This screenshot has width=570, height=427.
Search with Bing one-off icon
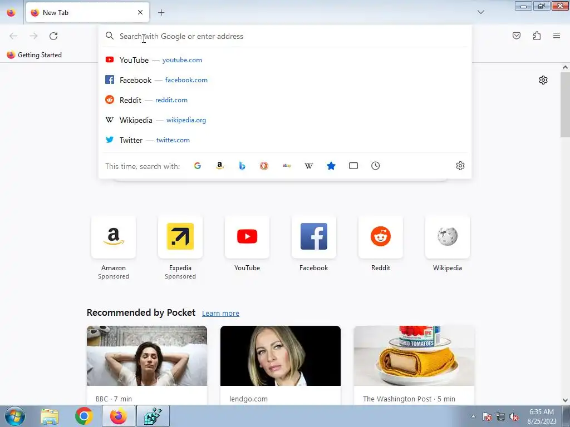coord(242,166)
